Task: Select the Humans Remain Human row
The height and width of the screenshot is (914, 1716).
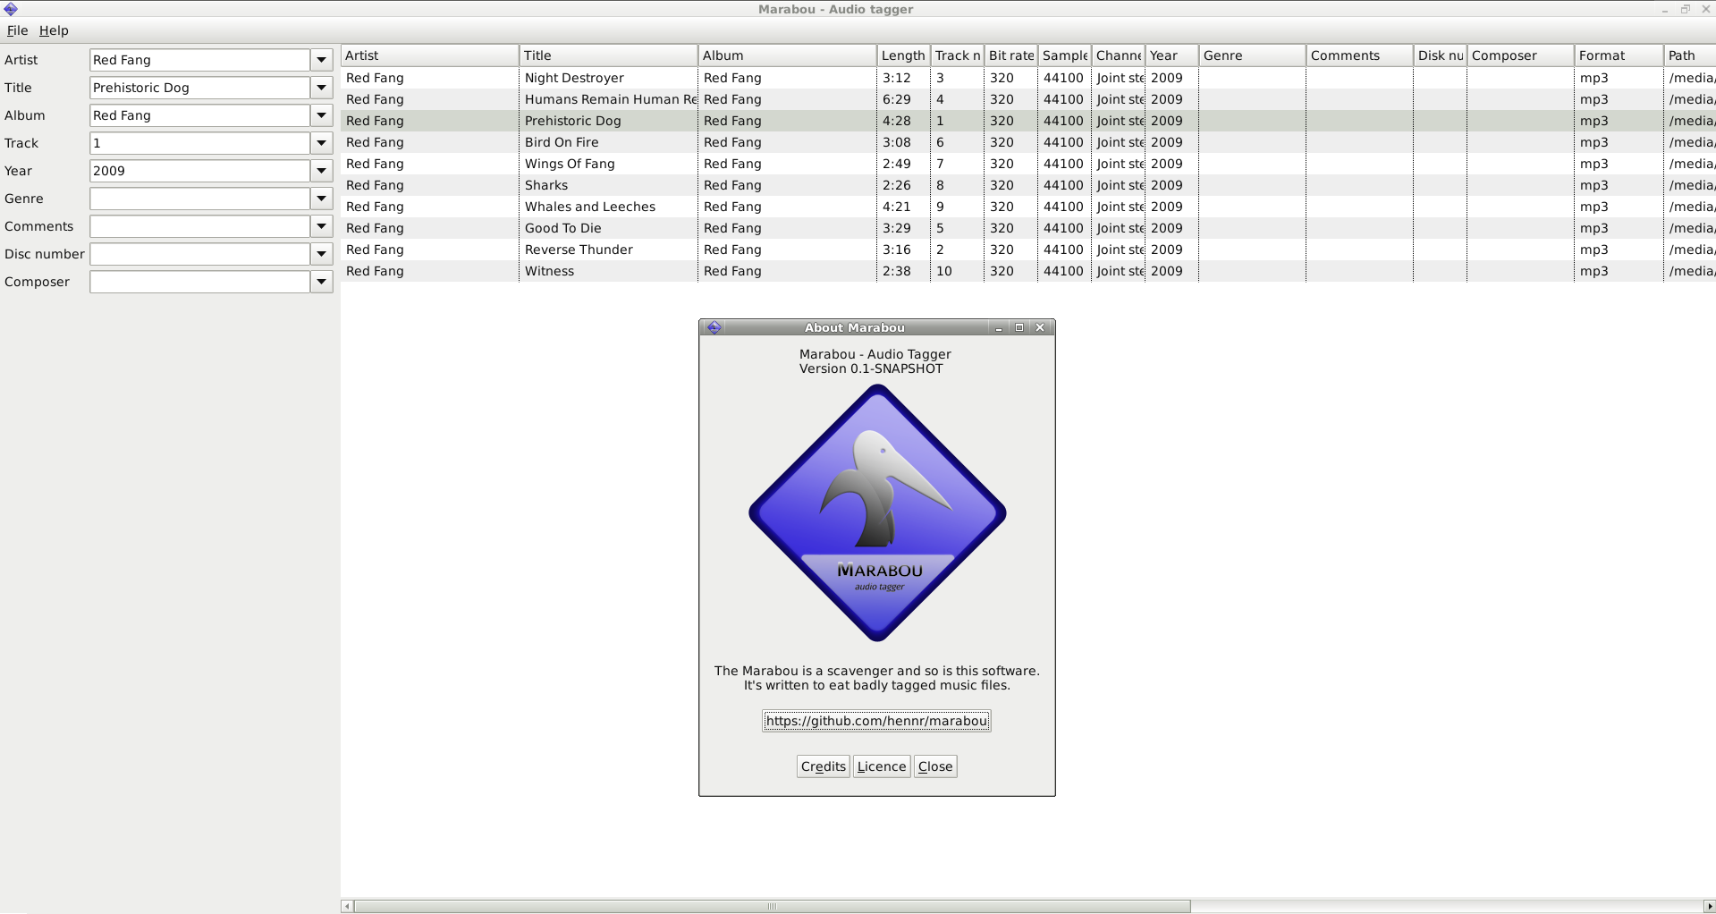Action: click(x=1028, y=99)
